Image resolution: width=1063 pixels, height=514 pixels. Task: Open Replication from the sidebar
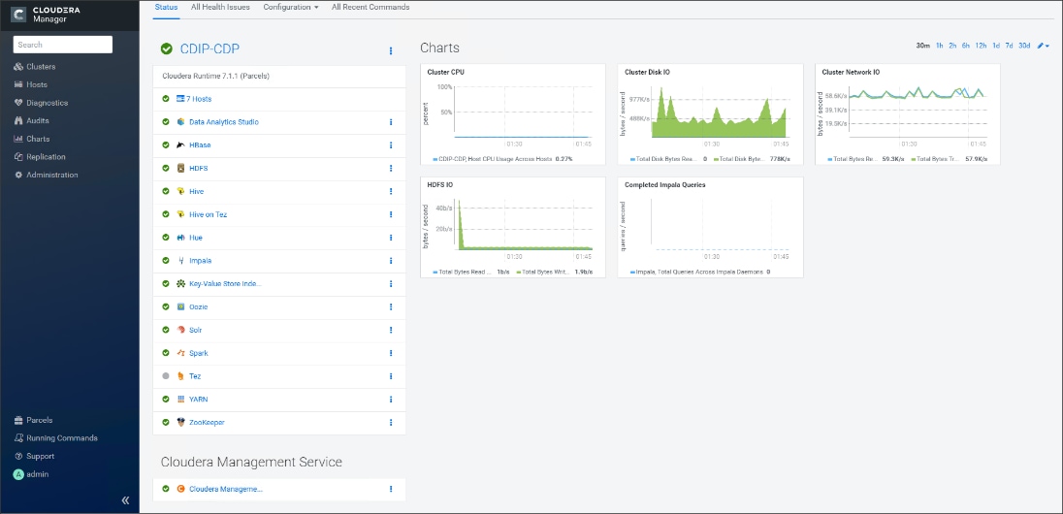coord(40,157)
